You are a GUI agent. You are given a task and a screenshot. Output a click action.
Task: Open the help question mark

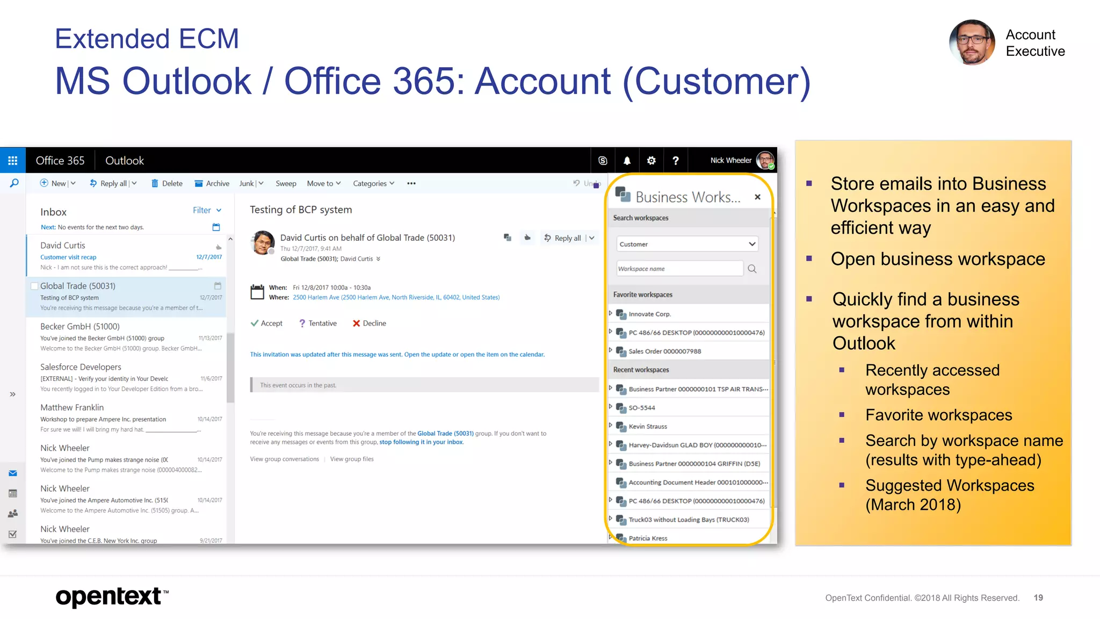click(x=676, y=161)
